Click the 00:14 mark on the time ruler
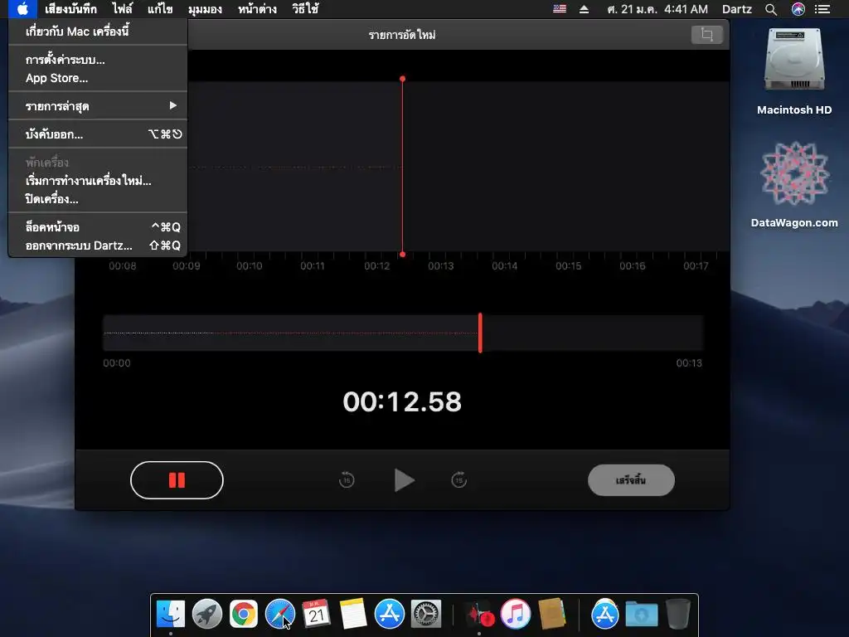This screenshot has height=637, width=849. [x=505, y=266]
